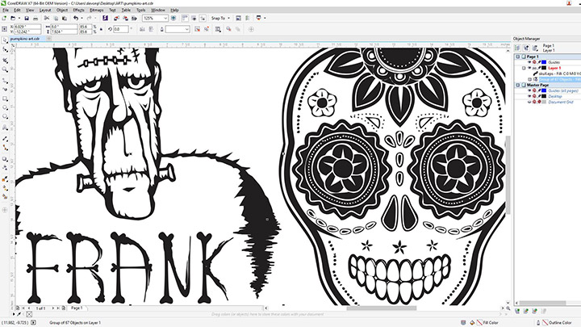Open the application launcher dropdown arrow

(265, 18)
